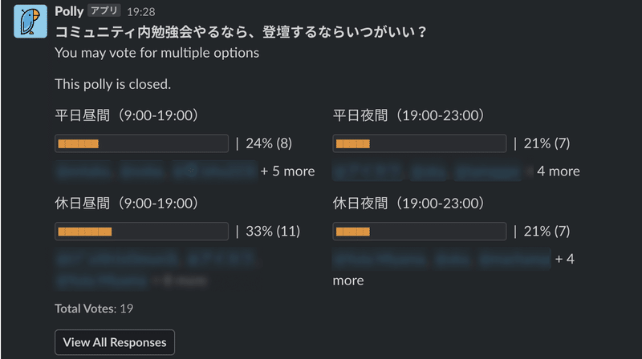The image size is (642, 359).
Task: Click the Polly parrot avatar icon
Action: 30,22
